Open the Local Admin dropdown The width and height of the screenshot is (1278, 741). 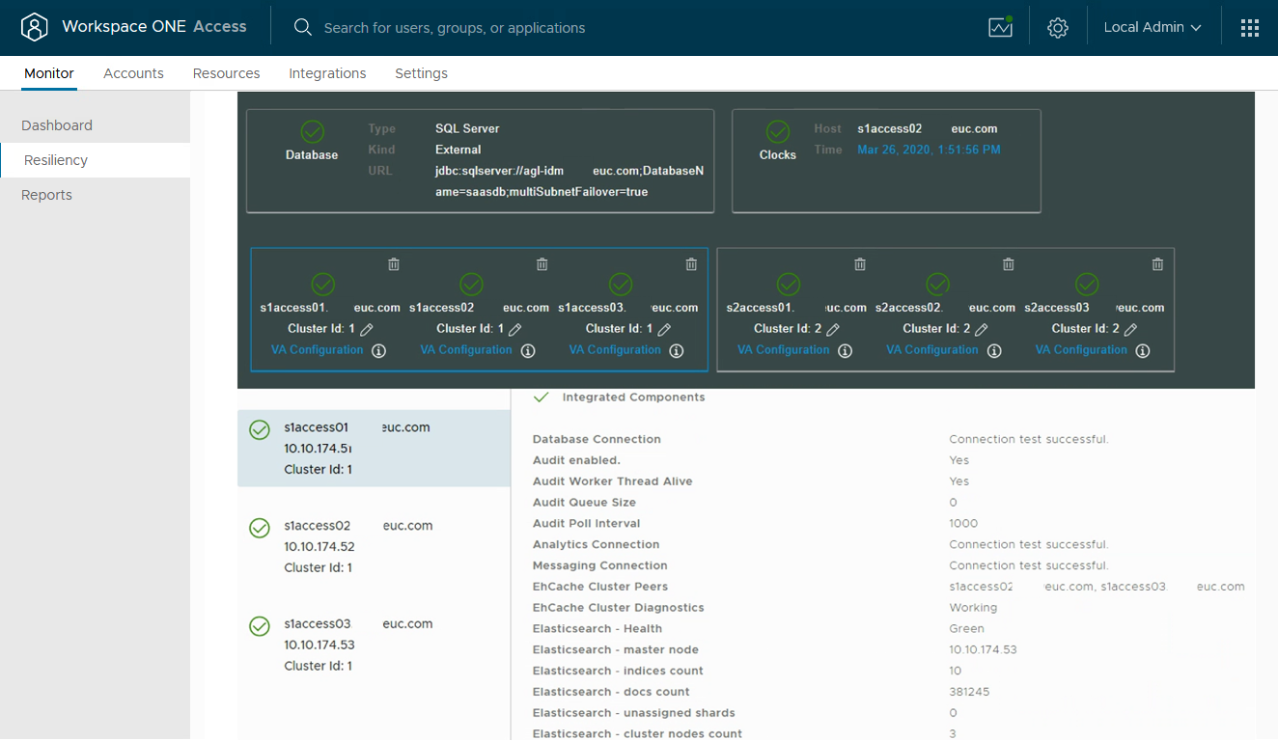pyautogui.click(x=1152, y=27)
